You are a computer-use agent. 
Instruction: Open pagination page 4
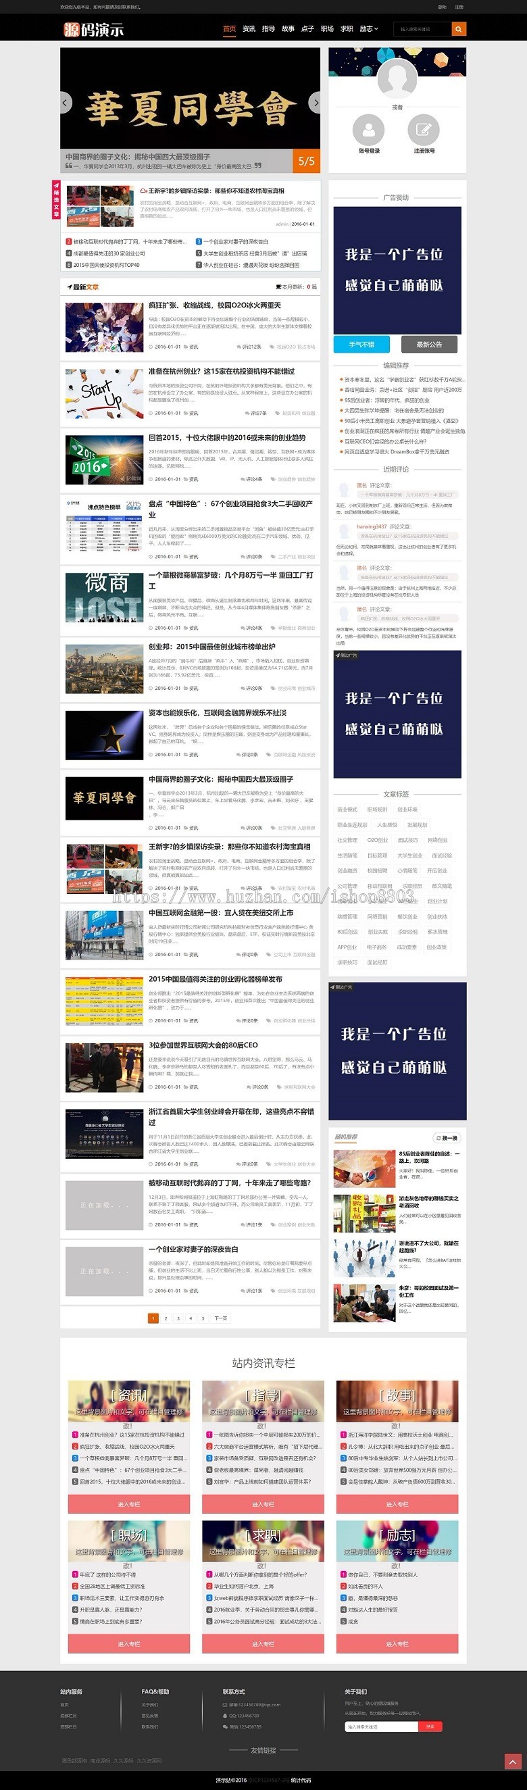coord(191,1318)
